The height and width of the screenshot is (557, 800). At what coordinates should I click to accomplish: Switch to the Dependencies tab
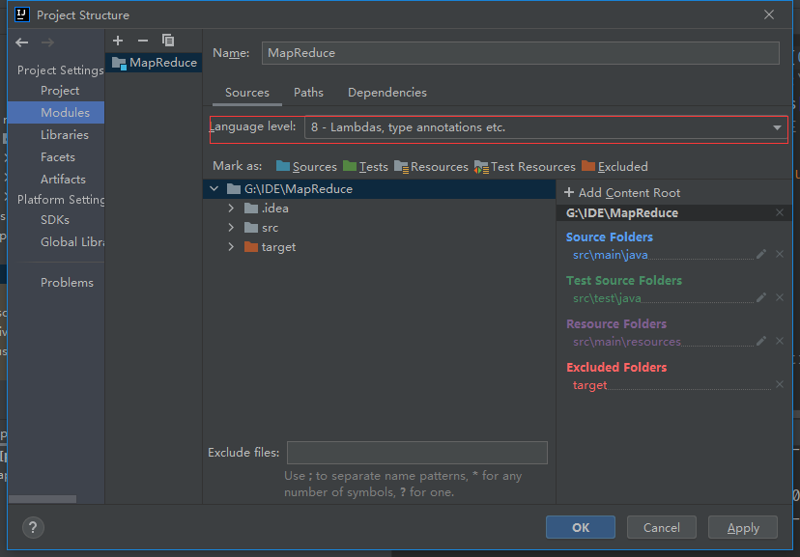click(386, 93)
